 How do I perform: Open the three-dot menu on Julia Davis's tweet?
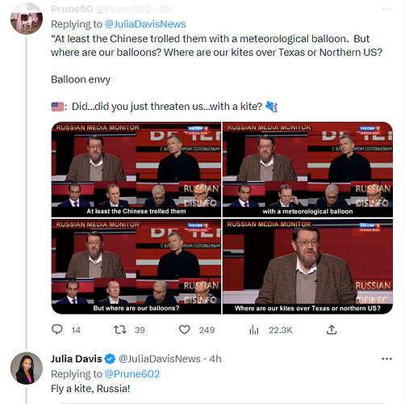[386, 359]
